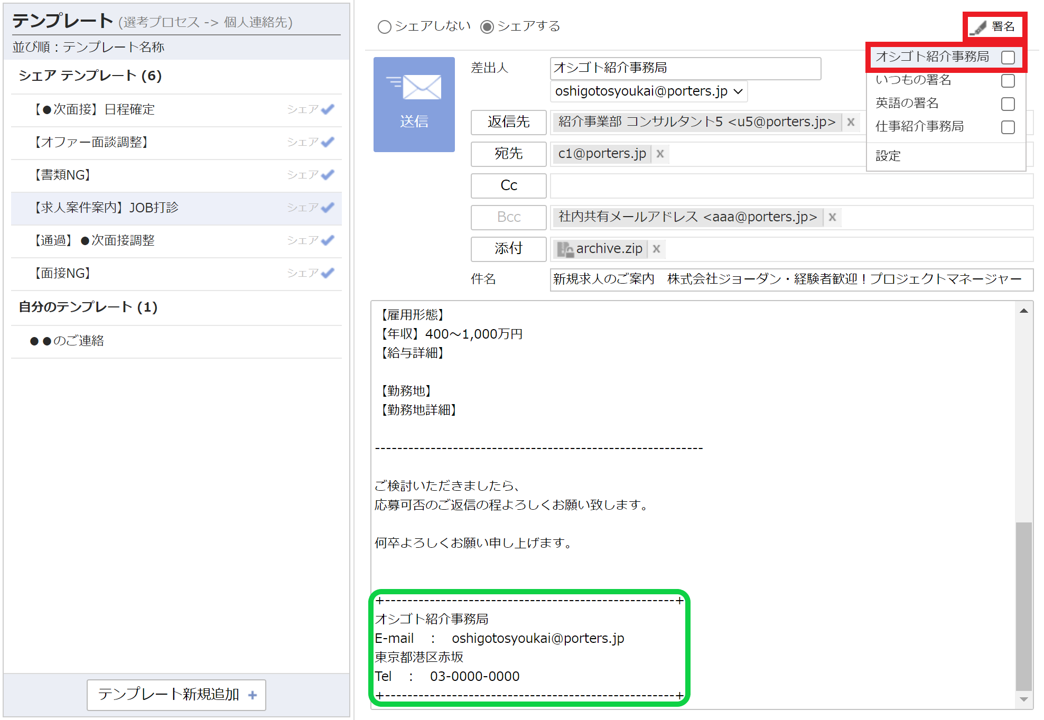
Task: Open 設定 in the signature menu
Action: (x=888, y=156)
